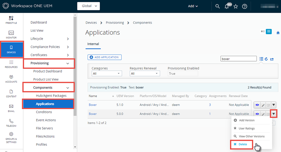This screenshot has height=152, width=281.
Task: Open more actions for Boxer 5.1.0
Action: tap(273, 105)
